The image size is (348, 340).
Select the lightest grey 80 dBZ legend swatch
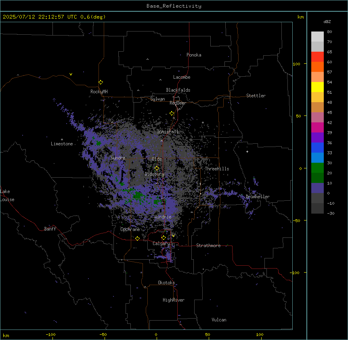point(317,36)
